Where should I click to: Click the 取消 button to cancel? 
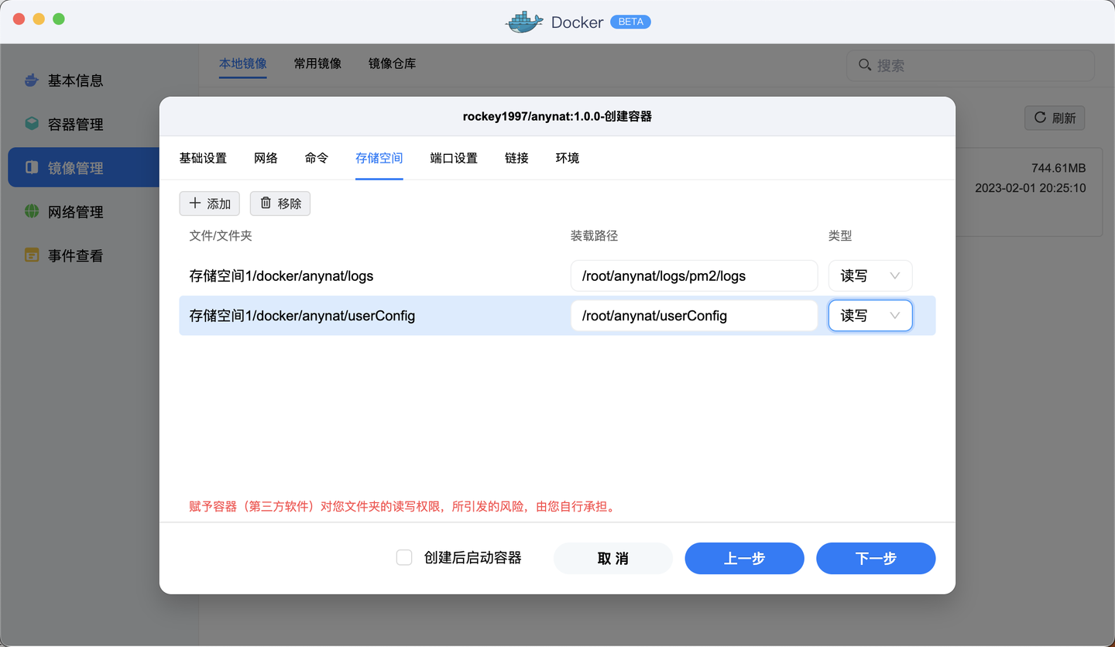click(612, 558)
